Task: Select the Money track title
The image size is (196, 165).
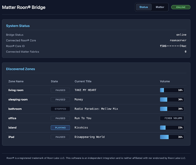Action: pyautogui.click(x=79, y=99)
